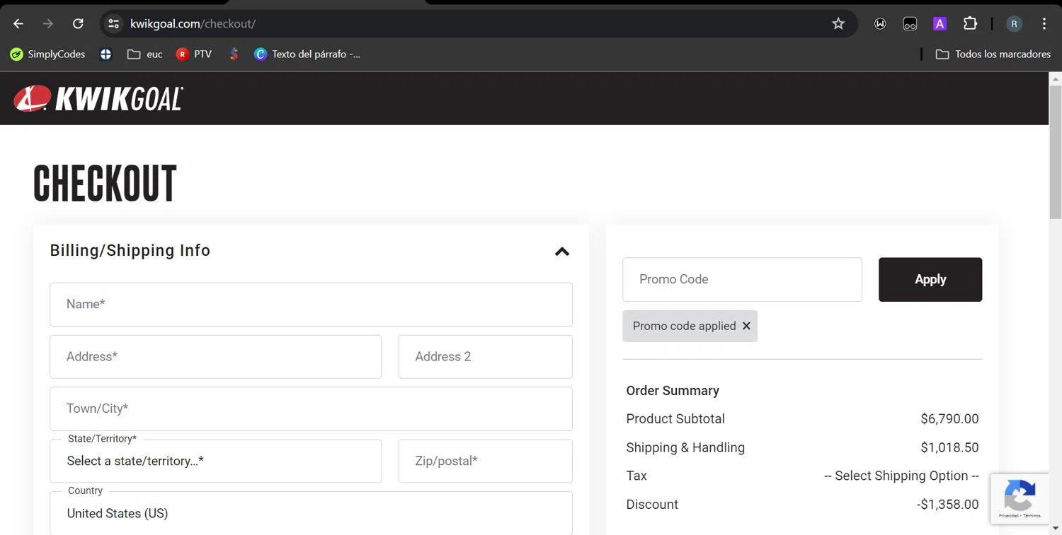The height and width of the screenshot is (535, 1062).
Task: Focus the Name field
Action: click(x=311, y=305)
